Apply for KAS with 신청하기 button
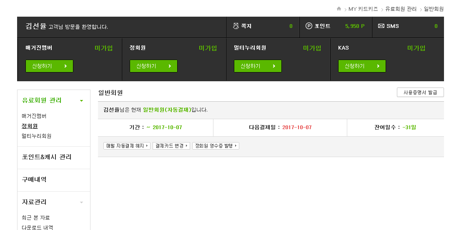The width and height of the screenshot is (459, 230). coord(362,66)
